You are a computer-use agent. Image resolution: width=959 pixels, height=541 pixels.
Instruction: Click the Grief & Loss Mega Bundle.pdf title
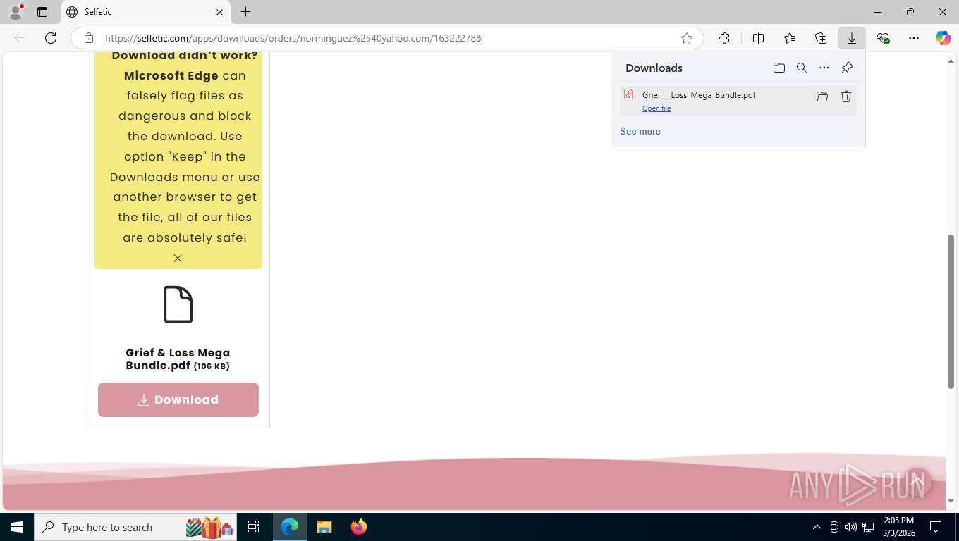pyautogui.click(x=178, y=359)
